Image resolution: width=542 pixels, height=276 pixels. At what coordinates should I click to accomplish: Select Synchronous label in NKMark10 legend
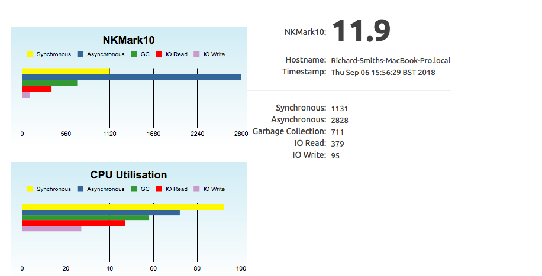point(54,54)
